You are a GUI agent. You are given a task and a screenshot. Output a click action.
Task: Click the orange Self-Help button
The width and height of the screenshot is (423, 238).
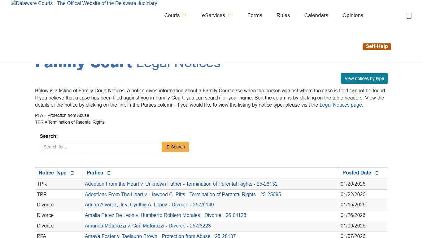[x=377, y=46]
